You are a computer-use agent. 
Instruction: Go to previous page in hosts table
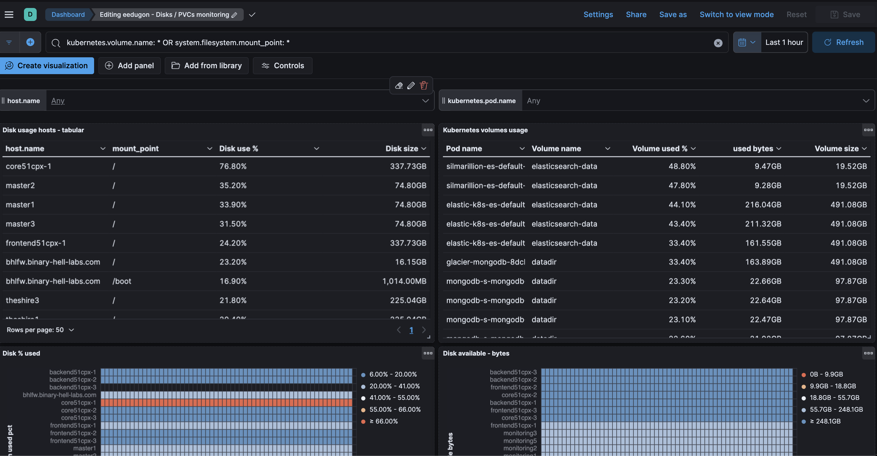point(399,330)
